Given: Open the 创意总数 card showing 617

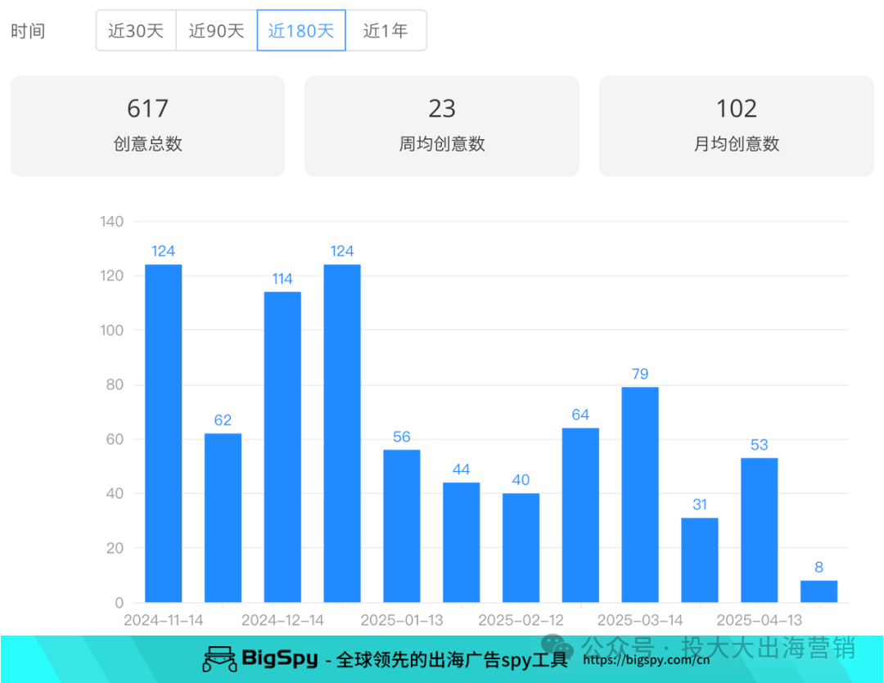Looking at the screenshot, I should tap(147, 125).
